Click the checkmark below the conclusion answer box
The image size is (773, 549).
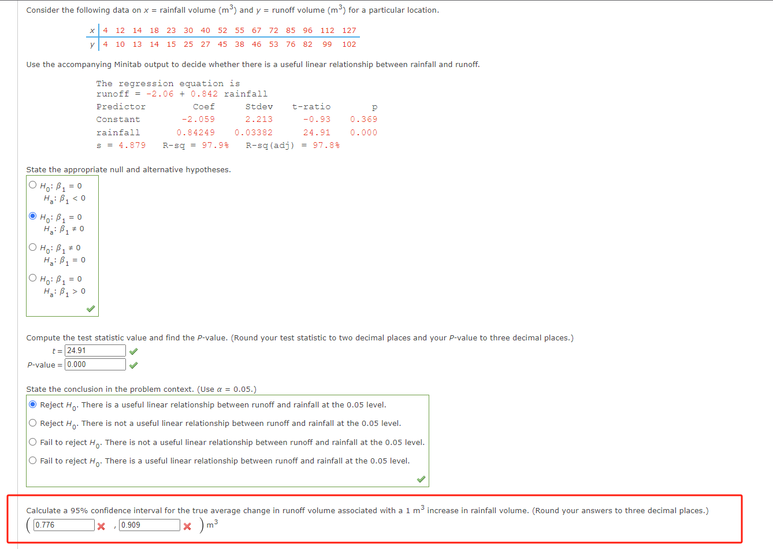(x=421, y=479)
